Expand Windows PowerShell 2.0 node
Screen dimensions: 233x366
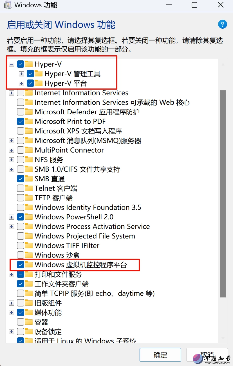tap(12, 217)
